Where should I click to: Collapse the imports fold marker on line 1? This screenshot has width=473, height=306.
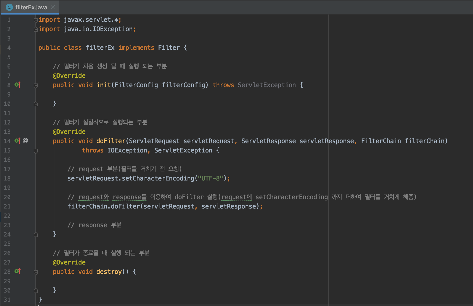point(36,20)
